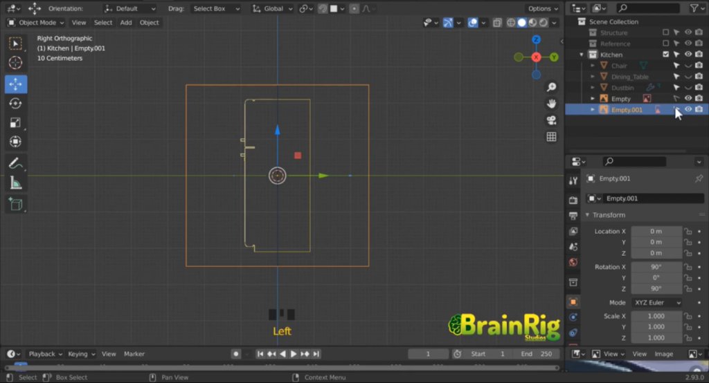Open the Drag Select Box dropdown
The image size is (709, 383).
click(215, 8)
